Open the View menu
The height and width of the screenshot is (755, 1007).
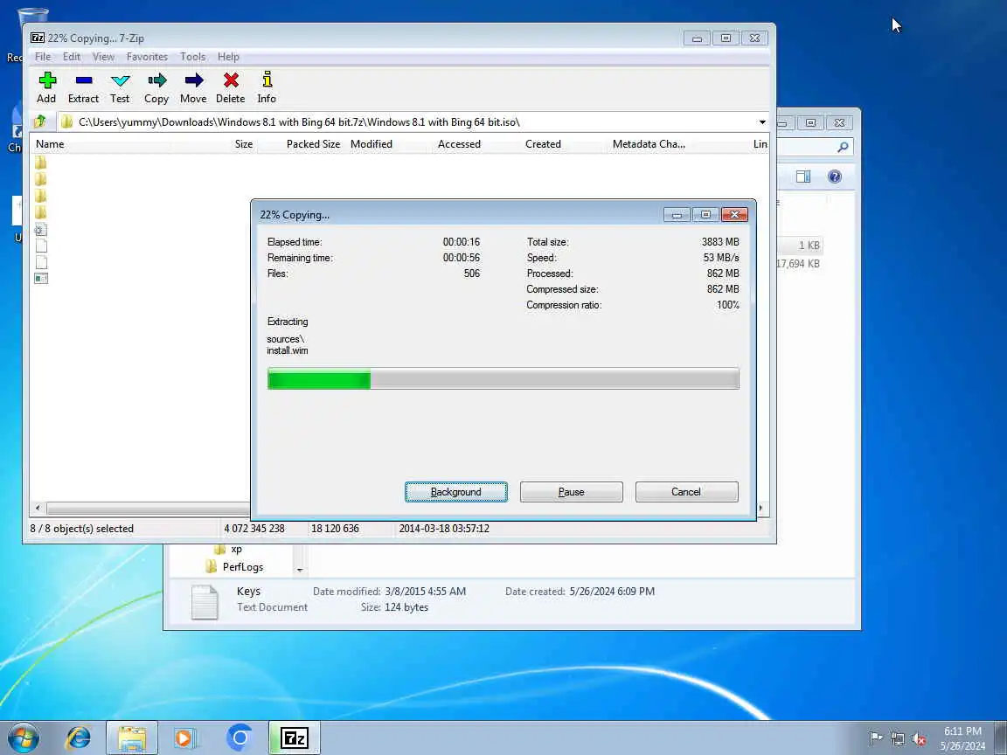(103, 57)
